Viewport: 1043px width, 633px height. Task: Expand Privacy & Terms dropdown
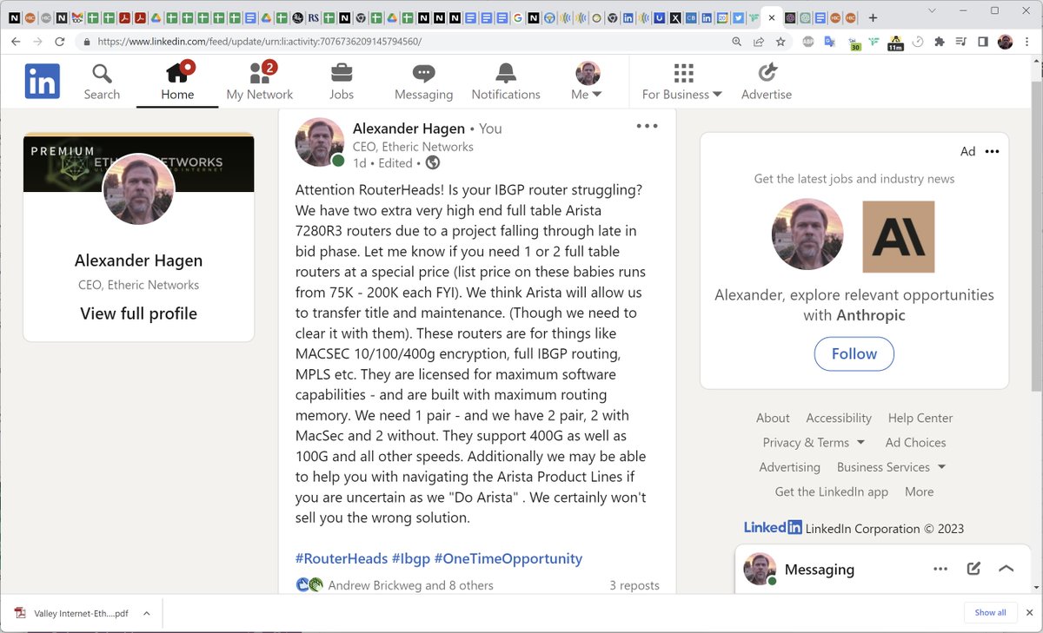point(814,442)
